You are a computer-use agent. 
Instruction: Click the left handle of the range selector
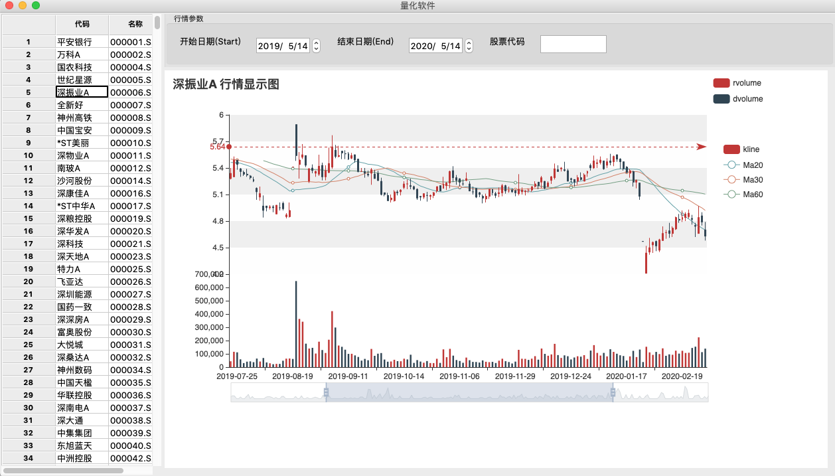click(x=325, y=392)
